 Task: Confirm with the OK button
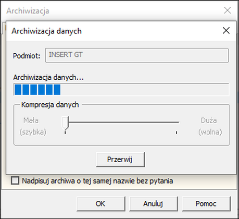[x=101, y=204]
